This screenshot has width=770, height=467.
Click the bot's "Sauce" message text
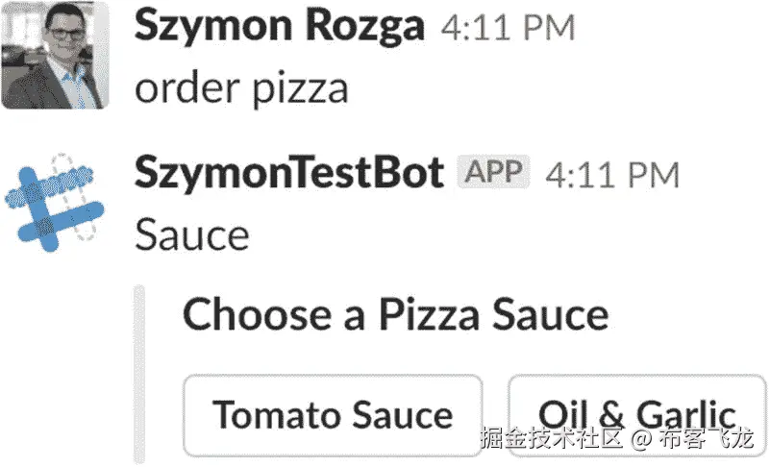click(x=192, y=234)
